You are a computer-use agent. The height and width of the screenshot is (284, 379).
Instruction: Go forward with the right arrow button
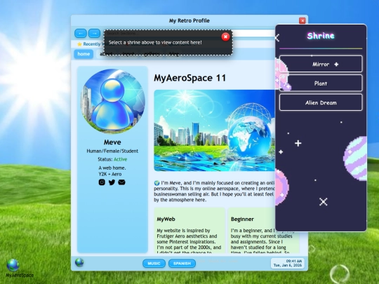tap(94, 33)
